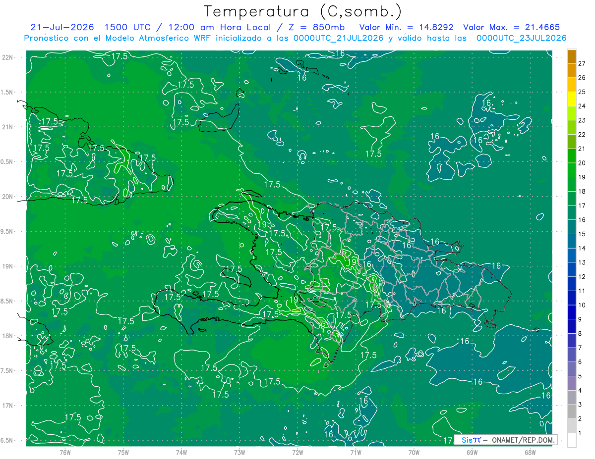This screenshot has height=459, width=595.
Task: Click the 'Valor Min. = 14.8292' readout
Action: [406, 27]
